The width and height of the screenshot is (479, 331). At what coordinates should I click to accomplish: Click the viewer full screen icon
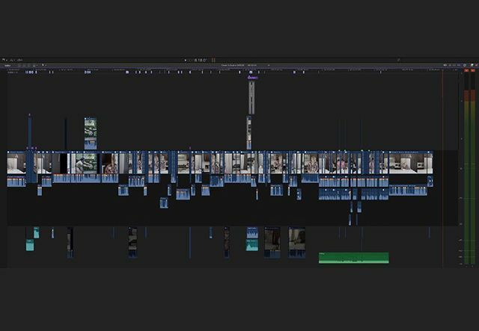[x=399, y=60]
